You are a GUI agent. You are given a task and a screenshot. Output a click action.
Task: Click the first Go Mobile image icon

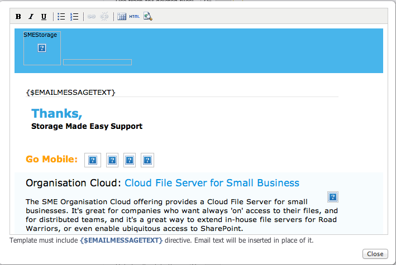[93, 160]
